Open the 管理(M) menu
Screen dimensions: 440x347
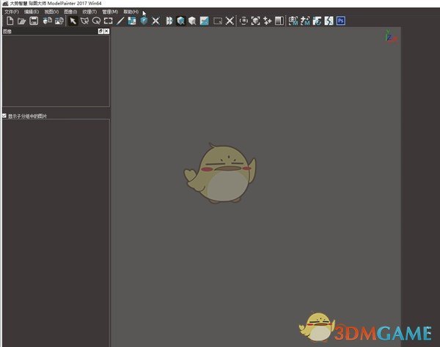[110, 12]
